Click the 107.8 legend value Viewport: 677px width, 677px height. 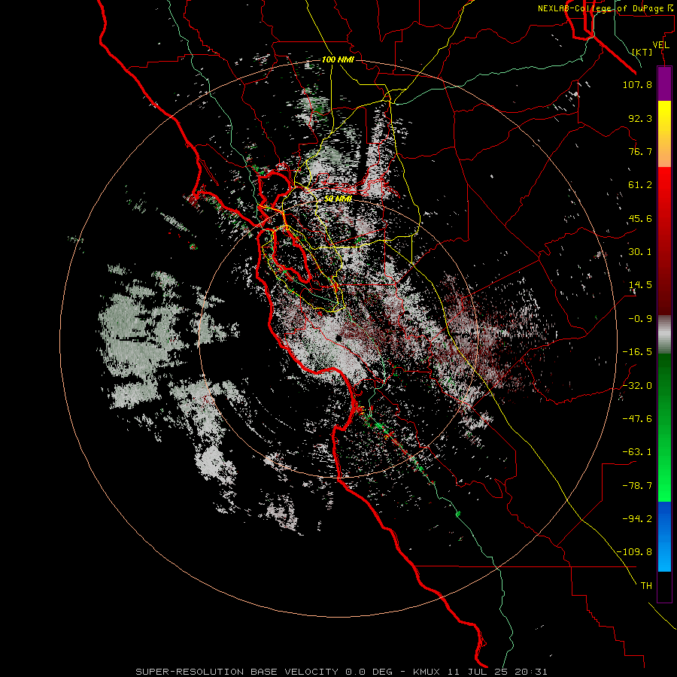click(637, 84)
